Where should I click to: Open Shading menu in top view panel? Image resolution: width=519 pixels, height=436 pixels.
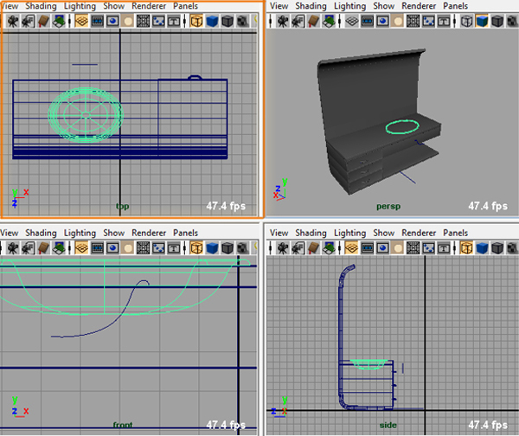tap(41, 6)
